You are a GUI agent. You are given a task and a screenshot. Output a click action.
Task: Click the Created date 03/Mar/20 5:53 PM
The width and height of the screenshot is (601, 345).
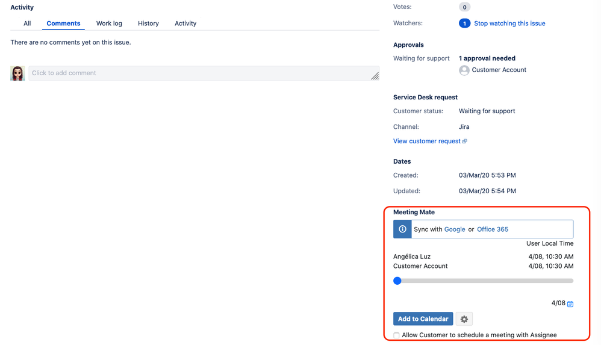(x=487, y=175)
